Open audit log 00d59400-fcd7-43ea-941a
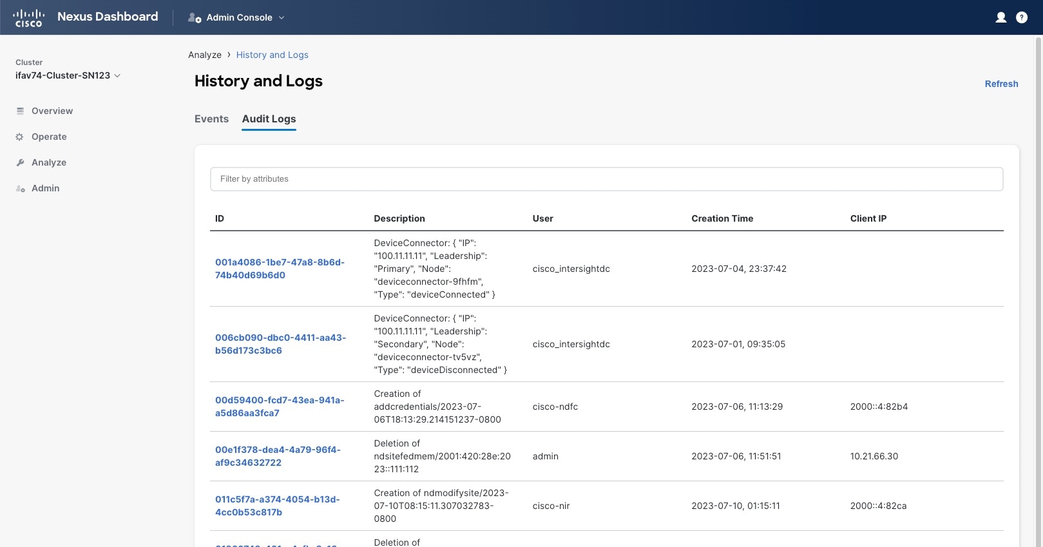 point(280,407)
